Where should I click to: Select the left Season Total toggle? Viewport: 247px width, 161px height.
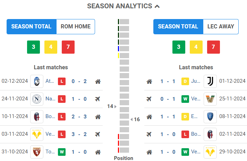point(31,26)
